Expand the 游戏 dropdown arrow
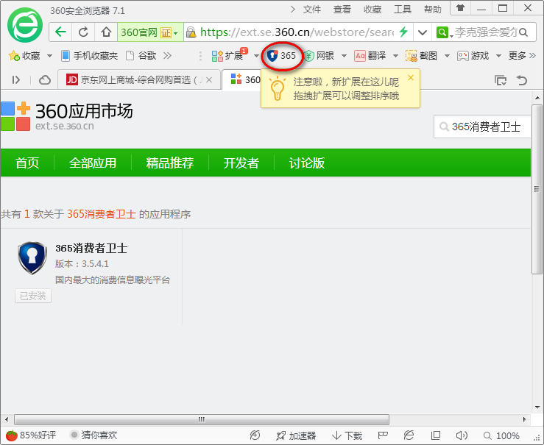The image size is (544, 445). tap(498, 55)
